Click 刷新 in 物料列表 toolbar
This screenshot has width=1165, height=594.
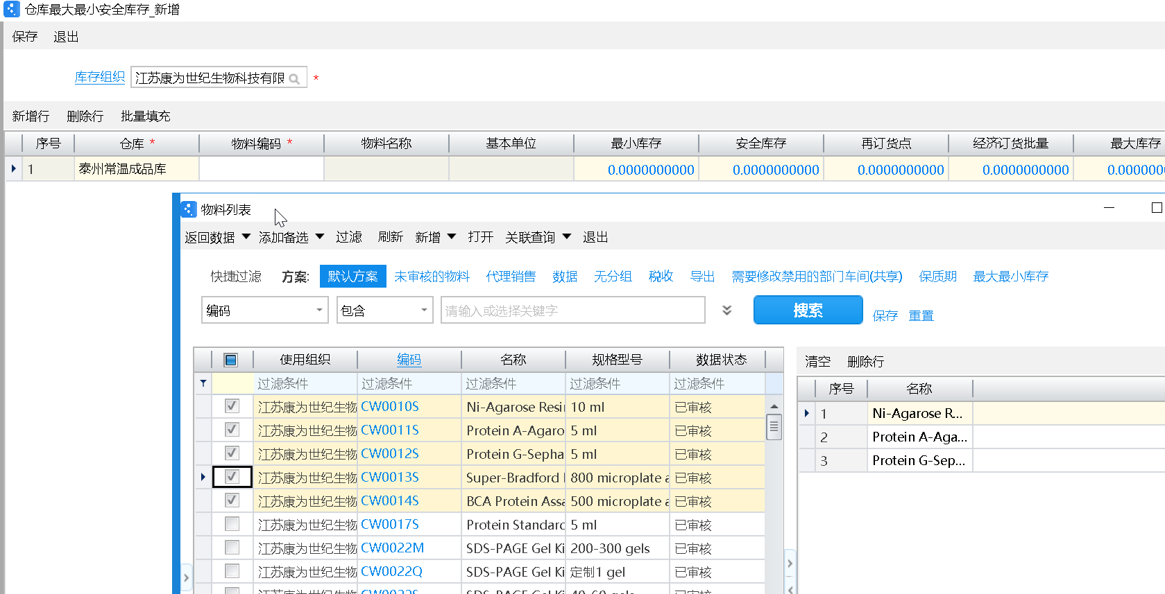(391, 237)
